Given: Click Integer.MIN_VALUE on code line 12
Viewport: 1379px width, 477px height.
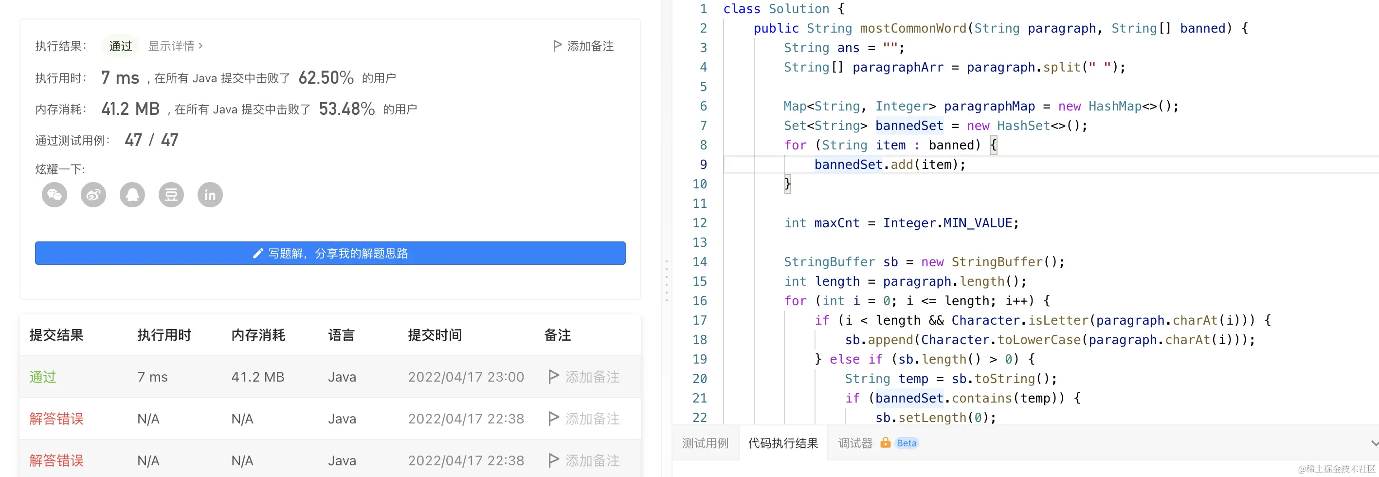Looking at the screenshot, I should pyautogui.click(x=947, y=223).
